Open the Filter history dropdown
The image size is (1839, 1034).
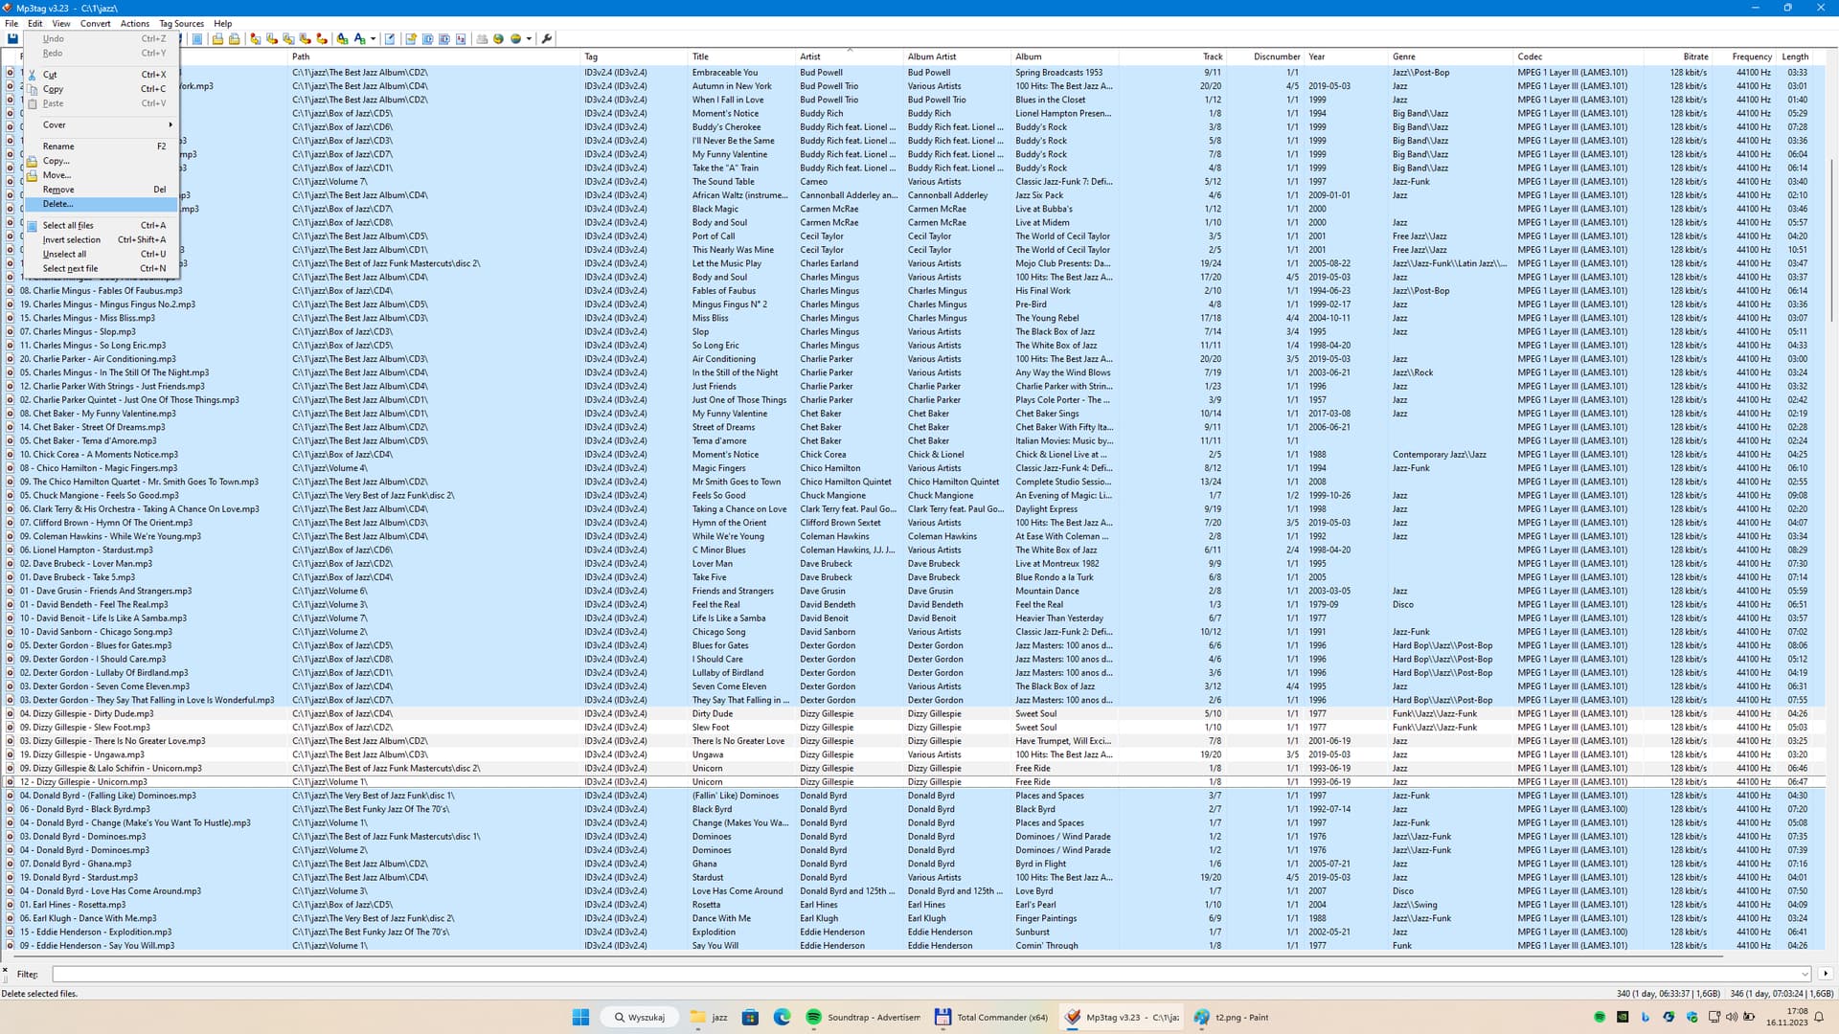tap(1805, 975)
